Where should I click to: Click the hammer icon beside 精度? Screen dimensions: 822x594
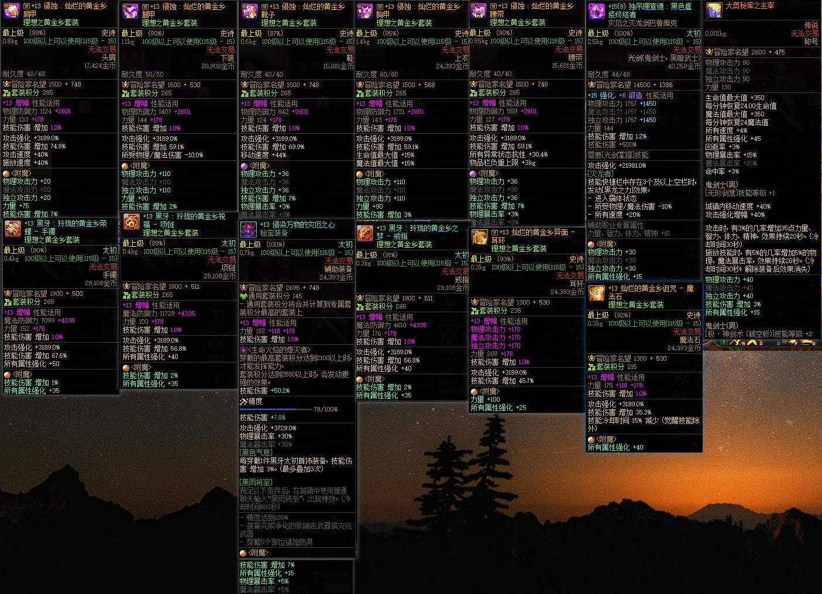[x=244, y=402]
